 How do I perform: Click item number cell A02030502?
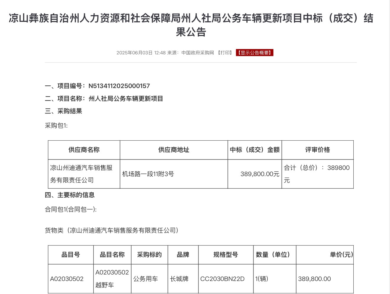[x=71, y=279]
